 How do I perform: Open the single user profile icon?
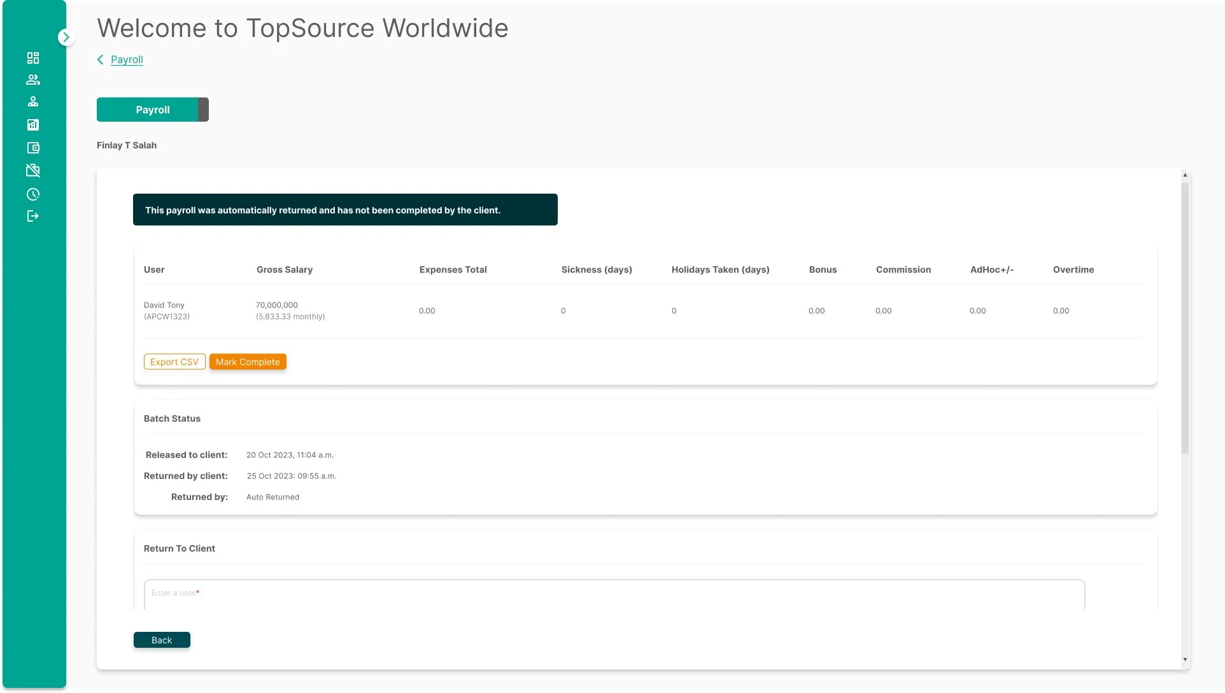(33, 101)
